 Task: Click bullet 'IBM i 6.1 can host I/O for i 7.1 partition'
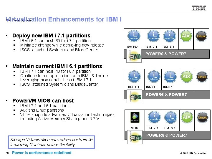click(x=55, y=41)
